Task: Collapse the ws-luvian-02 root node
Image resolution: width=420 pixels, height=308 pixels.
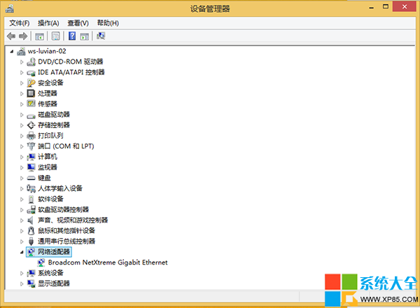Action: (x=12, y=51)
